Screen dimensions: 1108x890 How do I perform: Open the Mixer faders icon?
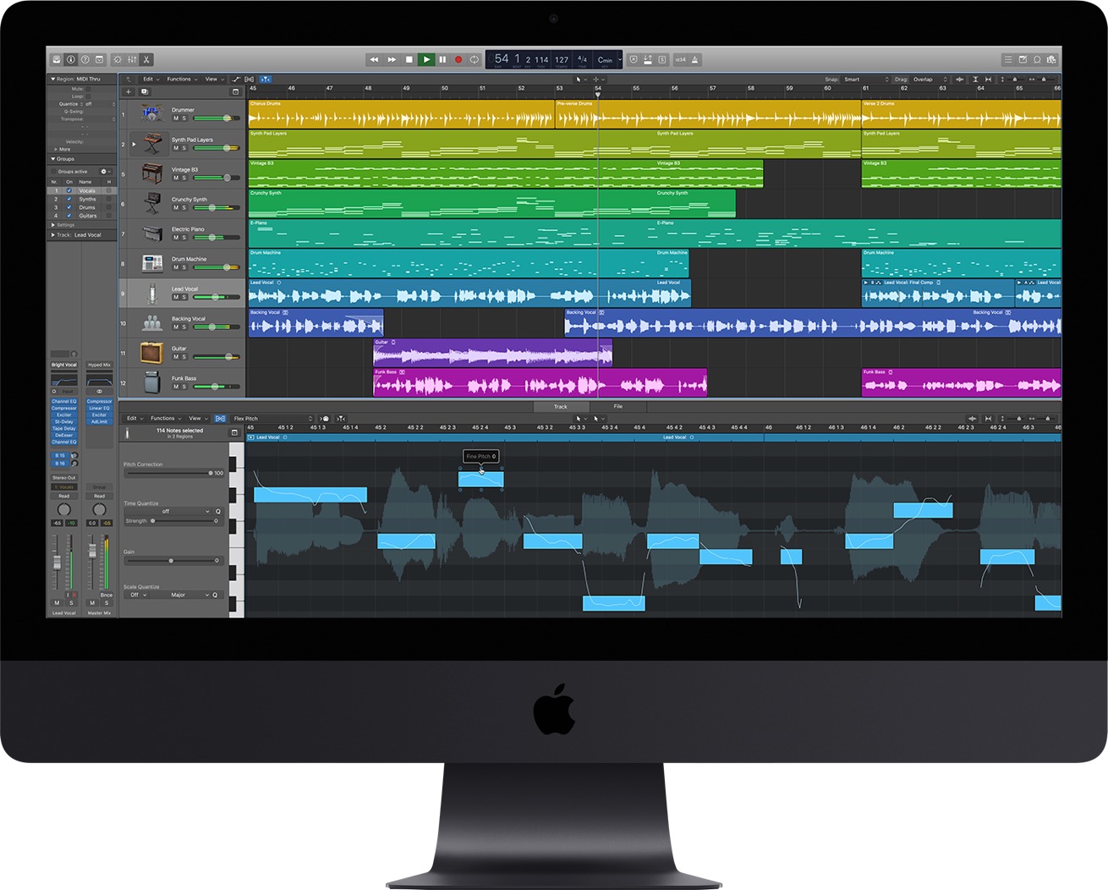pos(132,60)
